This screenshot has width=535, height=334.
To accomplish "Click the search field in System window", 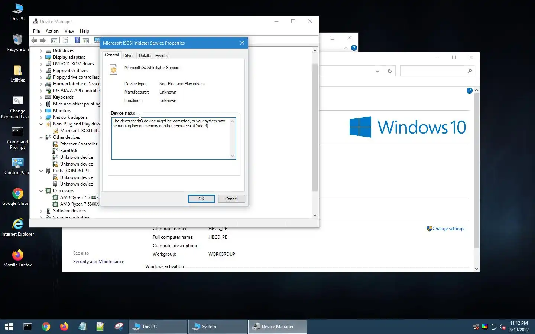I will [437, 71].
